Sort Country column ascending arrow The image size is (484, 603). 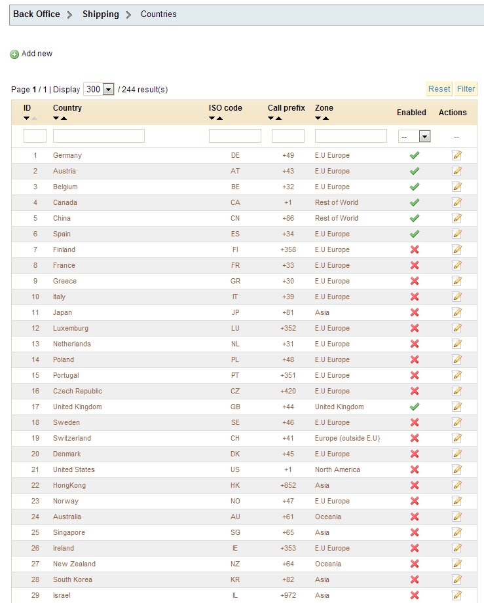click(x=64, y=119)
